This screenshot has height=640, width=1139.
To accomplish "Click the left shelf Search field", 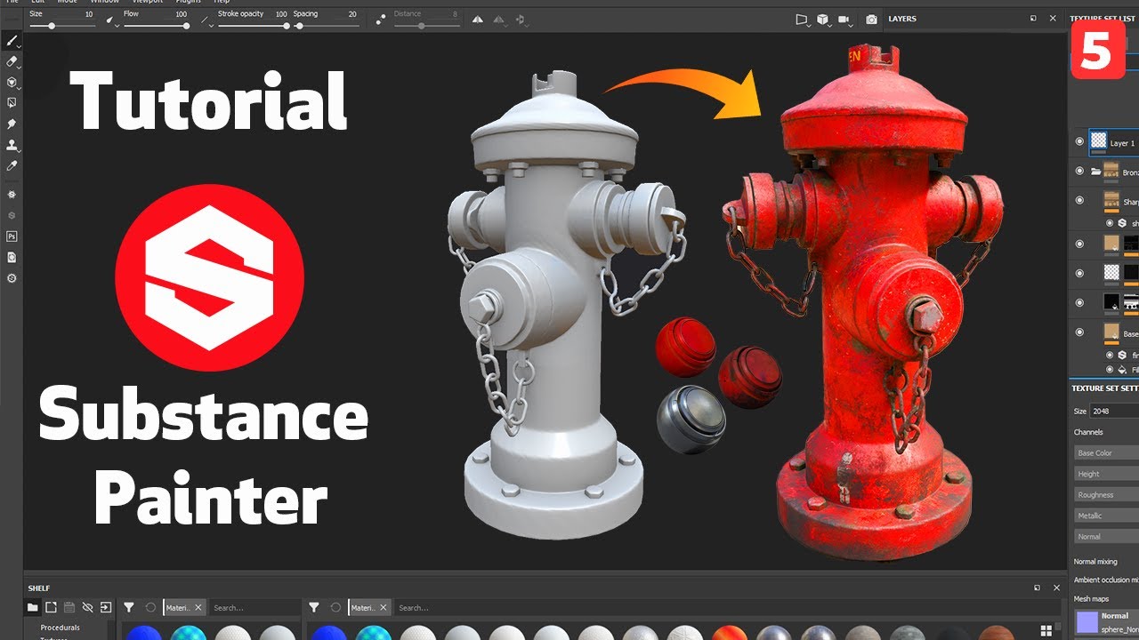I will pos(254,608).
